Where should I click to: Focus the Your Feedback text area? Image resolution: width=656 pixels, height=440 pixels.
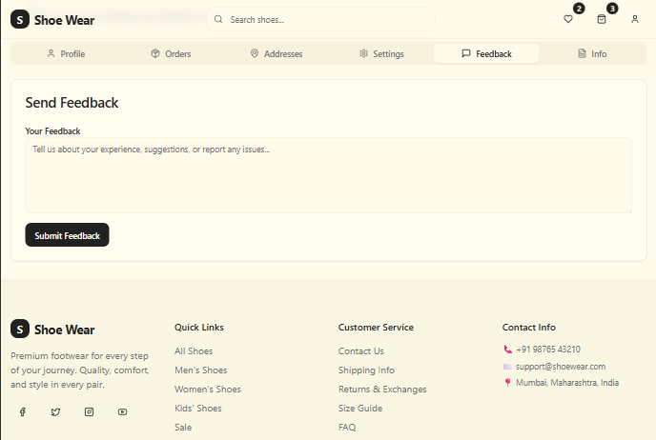pyautogui.click(x=328, y=175)
